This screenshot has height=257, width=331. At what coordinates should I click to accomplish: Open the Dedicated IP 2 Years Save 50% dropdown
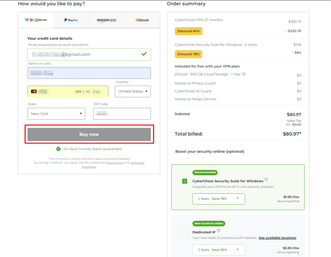coord(219,250)
